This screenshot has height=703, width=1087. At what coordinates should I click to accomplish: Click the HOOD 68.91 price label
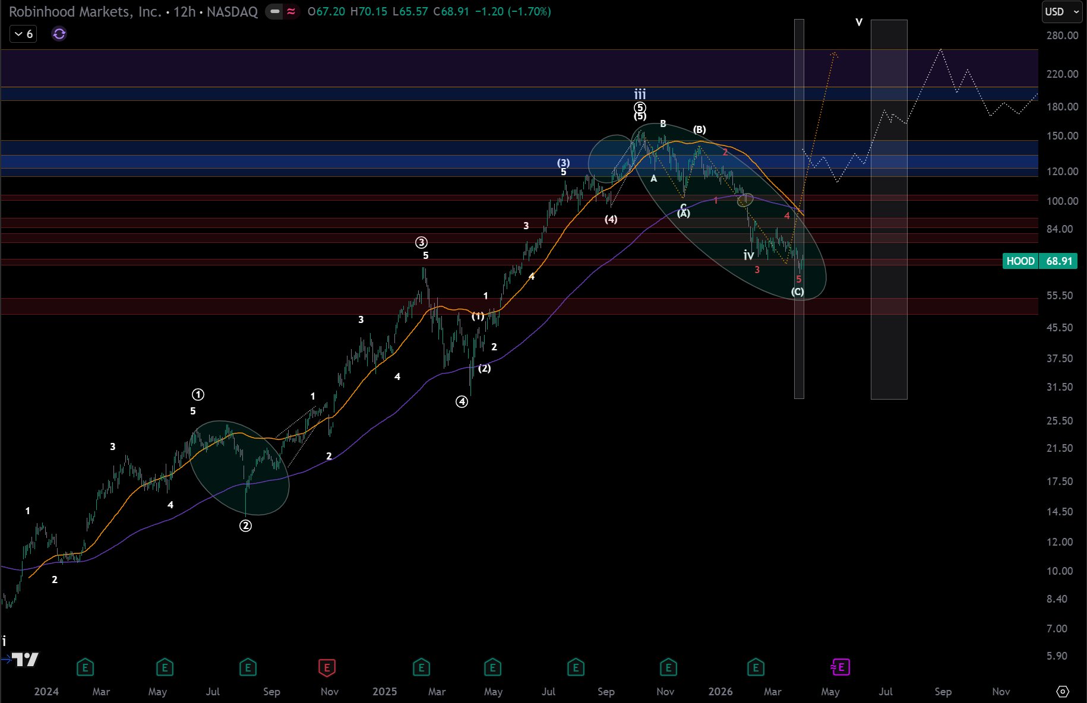[1039, 261]
